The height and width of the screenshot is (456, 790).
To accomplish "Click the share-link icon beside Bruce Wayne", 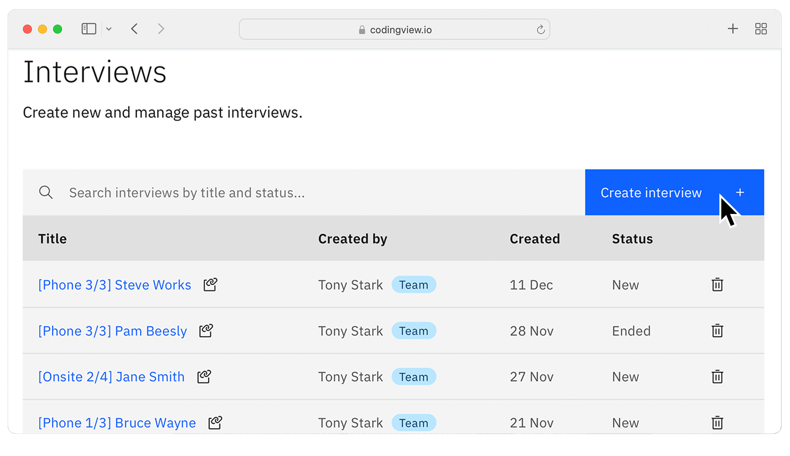I will pyautogui.click(x=215, y=422).
